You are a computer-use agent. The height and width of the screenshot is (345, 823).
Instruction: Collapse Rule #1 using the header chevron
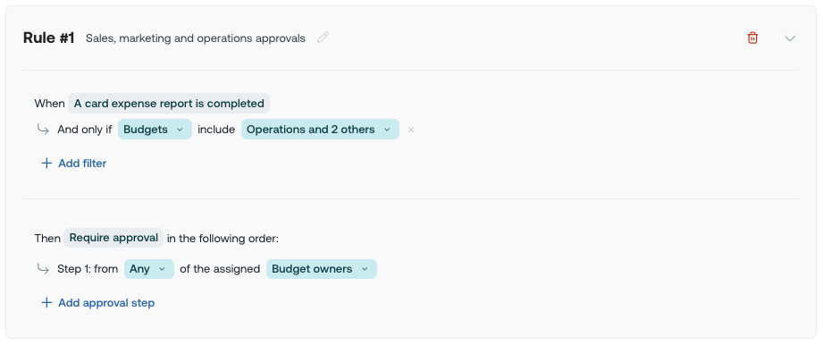pyautogui.click(x=790, y=38)
